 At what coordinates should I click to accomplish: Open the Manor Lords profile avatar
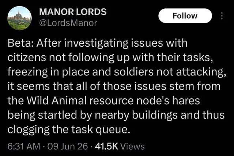[19, 18]
